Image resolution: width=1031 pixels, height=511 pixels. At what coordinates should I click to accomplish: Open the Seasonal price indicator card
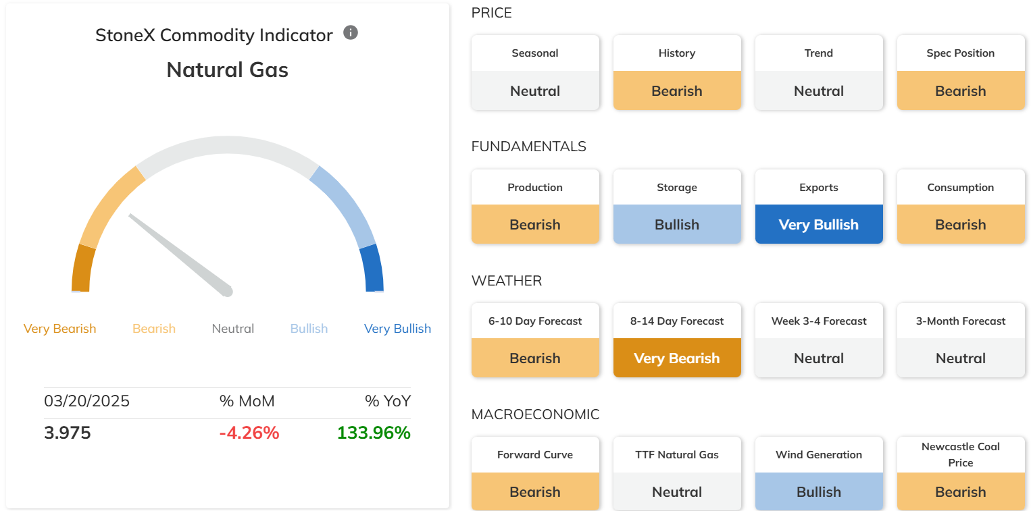pos(535,72)
